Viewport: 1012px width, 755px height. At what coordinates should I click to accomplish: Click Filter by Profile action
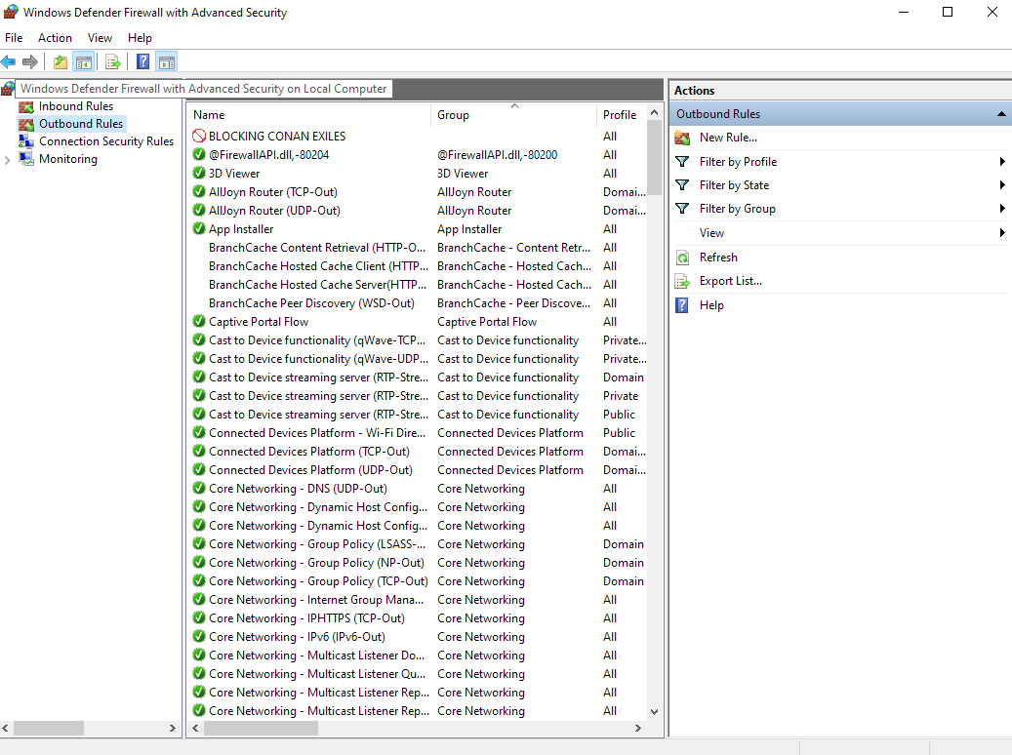click(738, 161)
